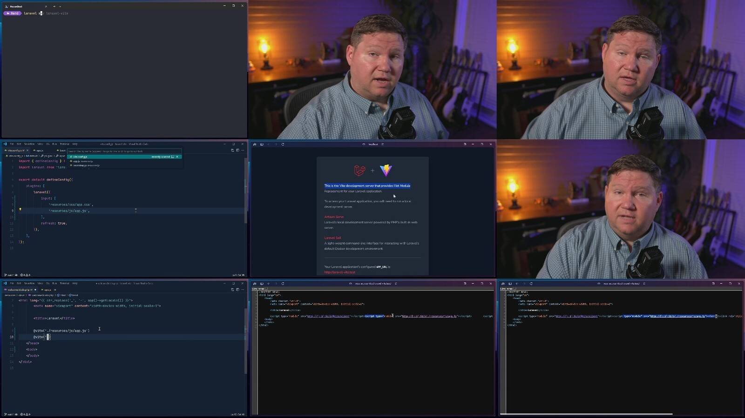745x418 pixels.
Task: Expand the head breadcrumb in welcome.blade.php window
Action: [x=74, y=295]
